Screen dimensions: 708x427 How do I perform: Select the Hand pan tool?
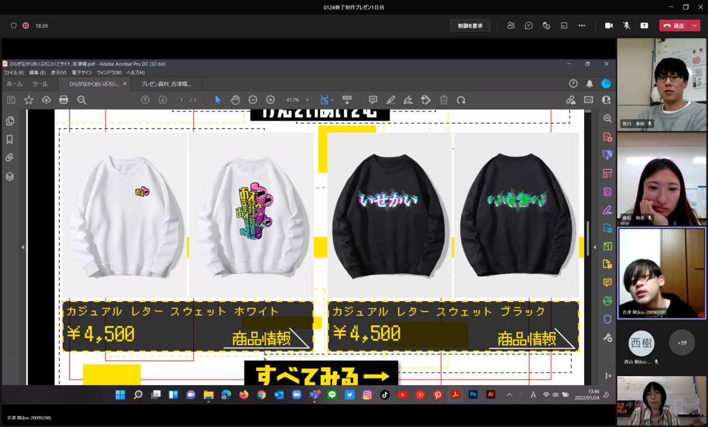pyautogui.click(x=235, y=100)
